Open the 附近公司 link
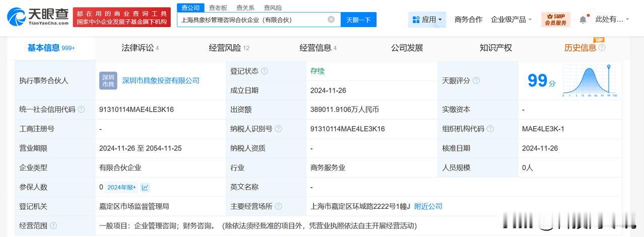 tap(428, 206)
